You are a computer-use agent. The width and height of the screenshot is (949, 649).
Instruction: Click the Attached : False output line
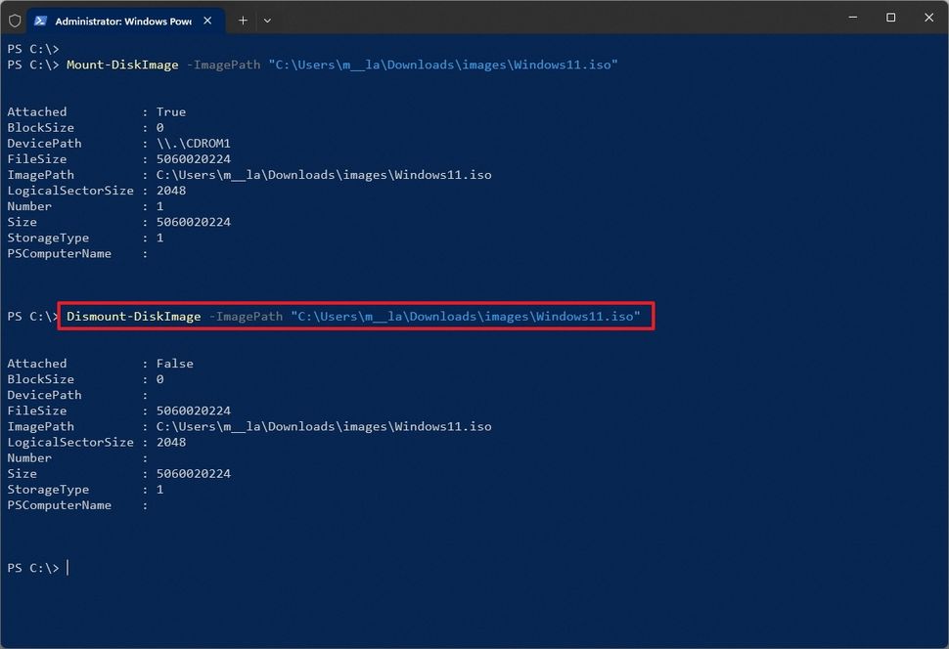pos(96,363)
